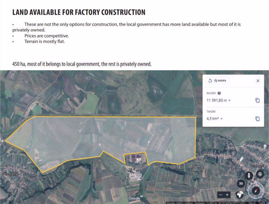Open the area unit dropdown

click(x=221, y=119)
